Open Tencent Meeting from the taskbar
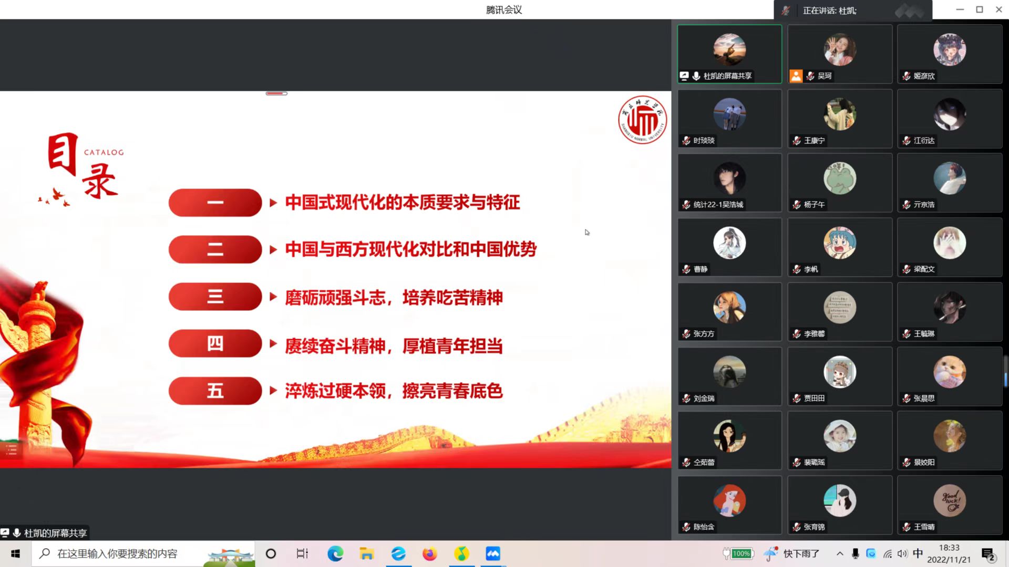The image size is (1009, 567). (x=492, y=553)
